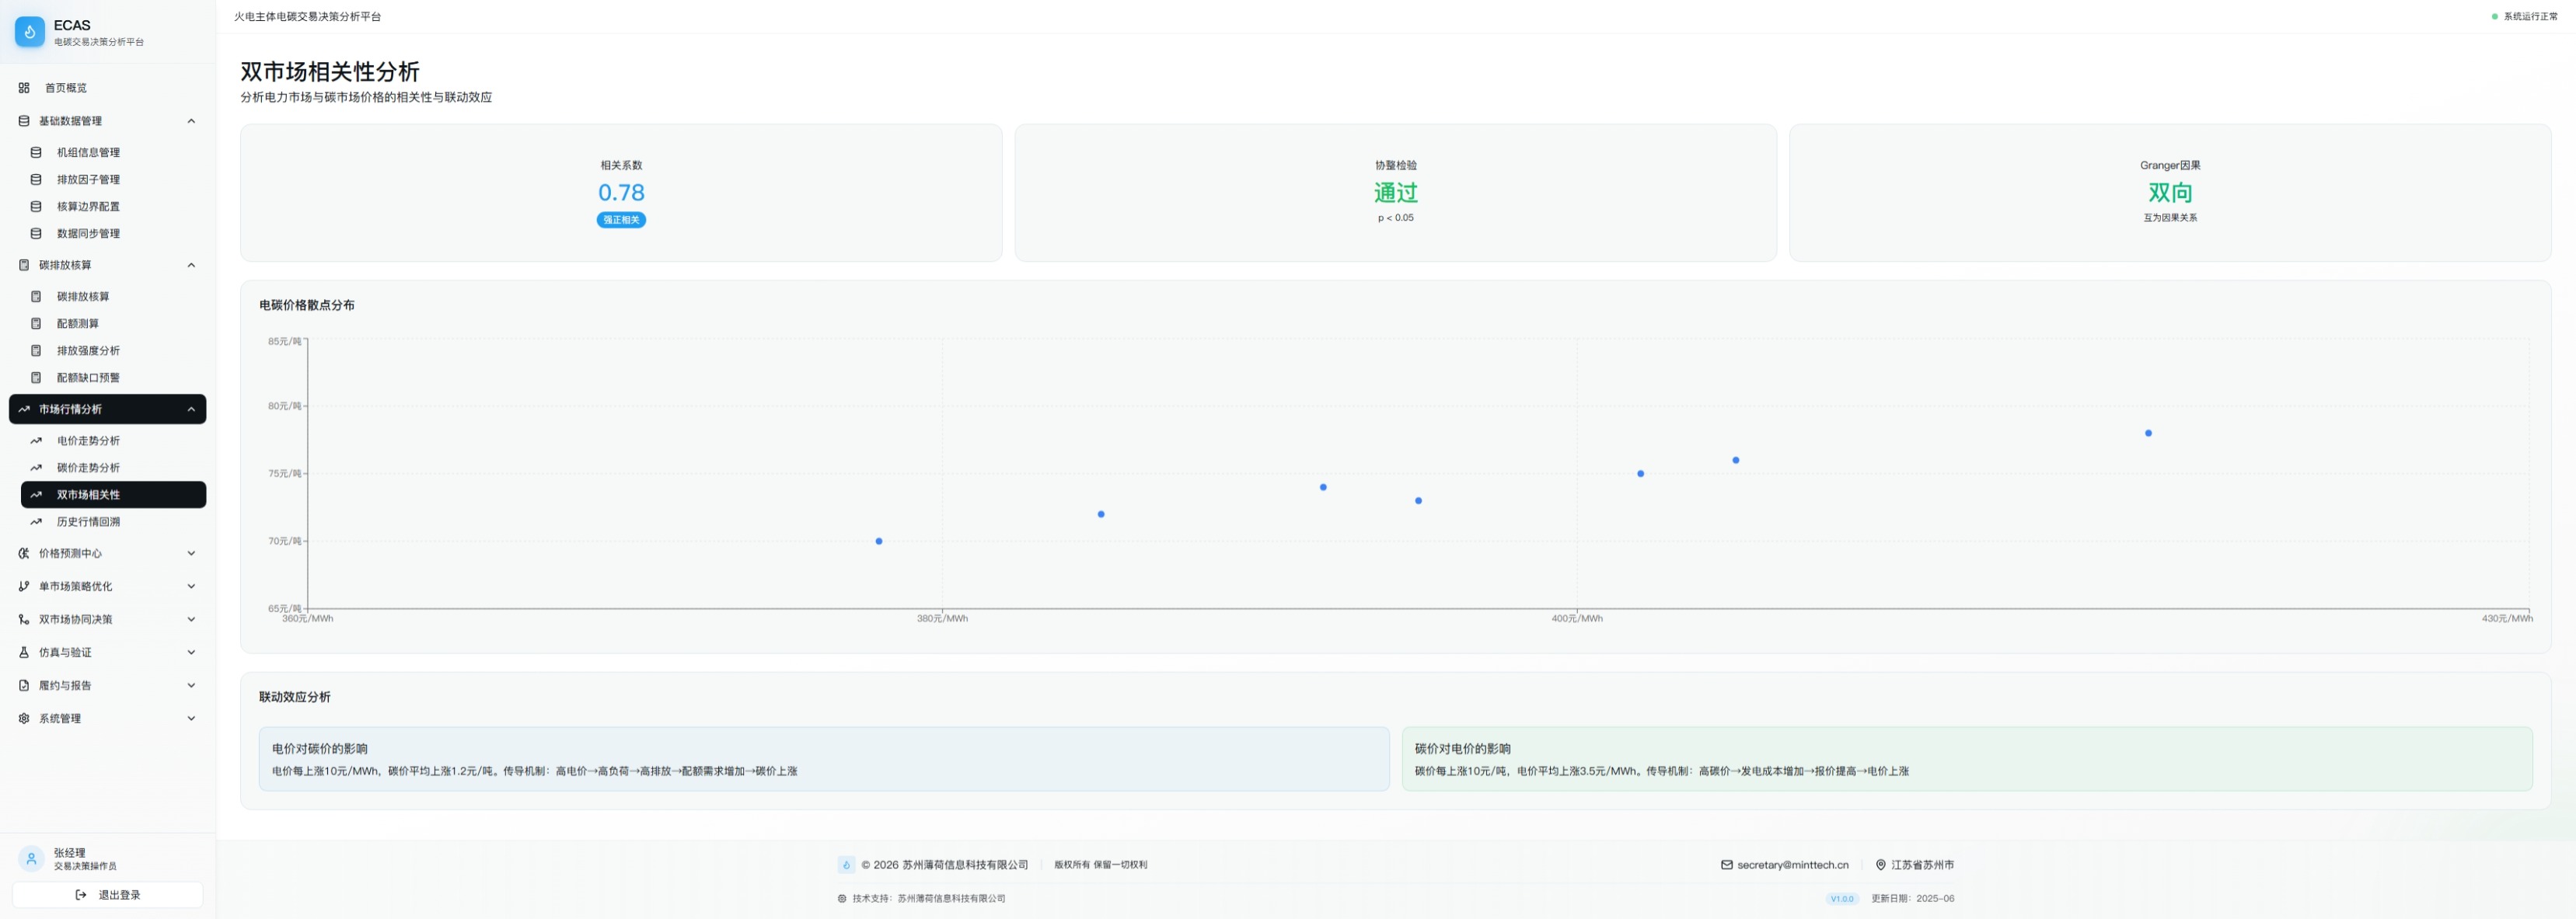
Task: Click the gear icon beside 系统管理
Action: pyautogui.click(x=24, y=719)
